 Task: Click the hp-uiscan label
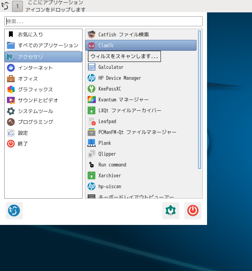(110, 187)
